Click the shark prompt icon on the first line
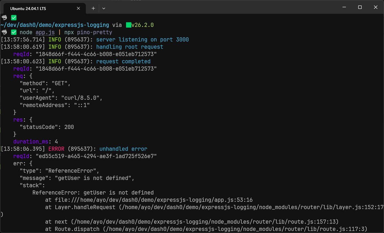The width and height of the screenshot is (384, 233). (x=4, y=18)
